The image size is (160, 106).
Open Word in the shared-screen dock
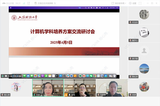pyautogui.click(x=72, y=76)
